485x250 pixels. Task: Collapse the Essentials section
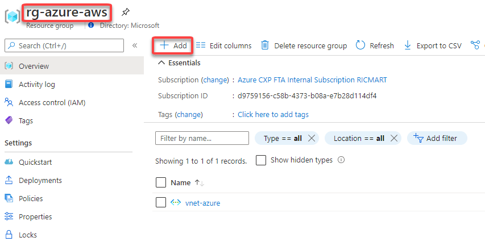click(161, 63)
